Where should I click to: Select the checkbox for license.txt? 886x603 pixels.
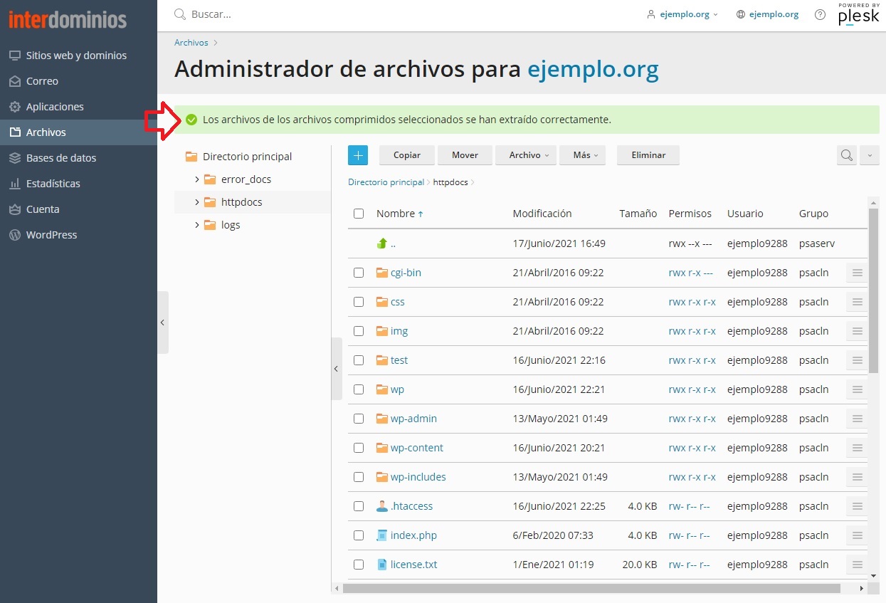point(359,565)
